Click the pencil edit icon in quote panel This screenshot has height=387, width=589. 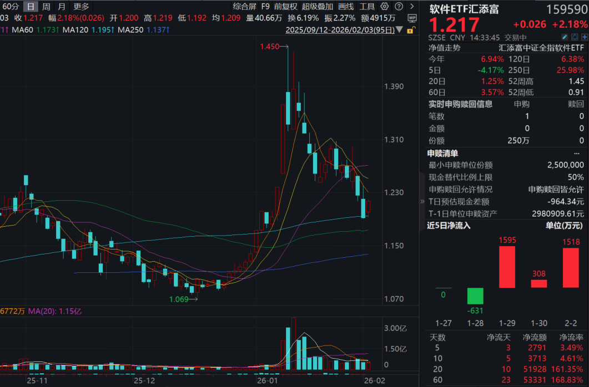click(x=565, y=37)
